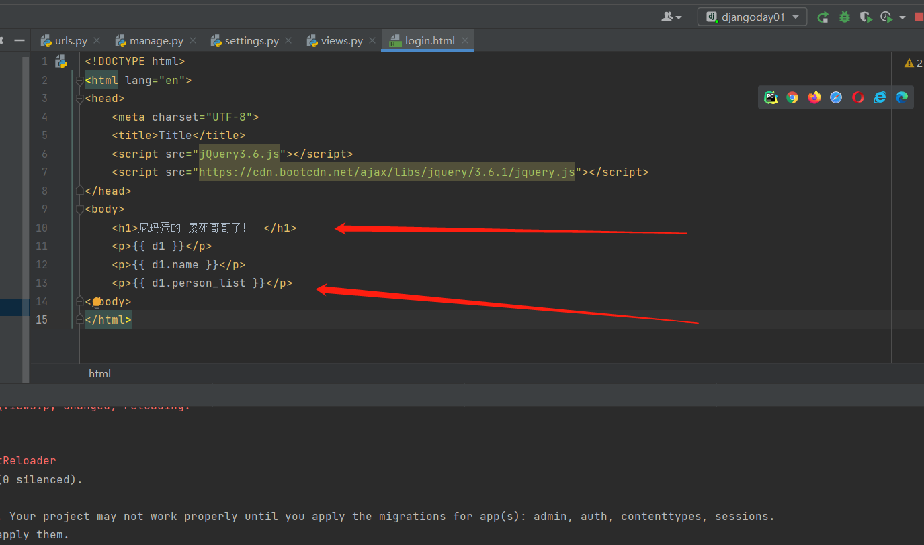Fold the html tag on line 2

click(80, 81)
